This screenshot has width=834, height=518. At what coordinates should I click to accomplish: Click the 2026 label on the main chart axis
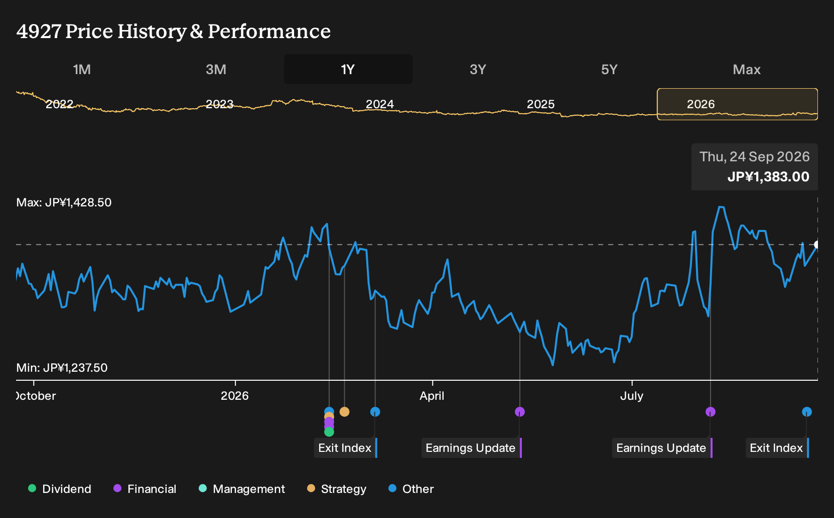coord(235,396)
